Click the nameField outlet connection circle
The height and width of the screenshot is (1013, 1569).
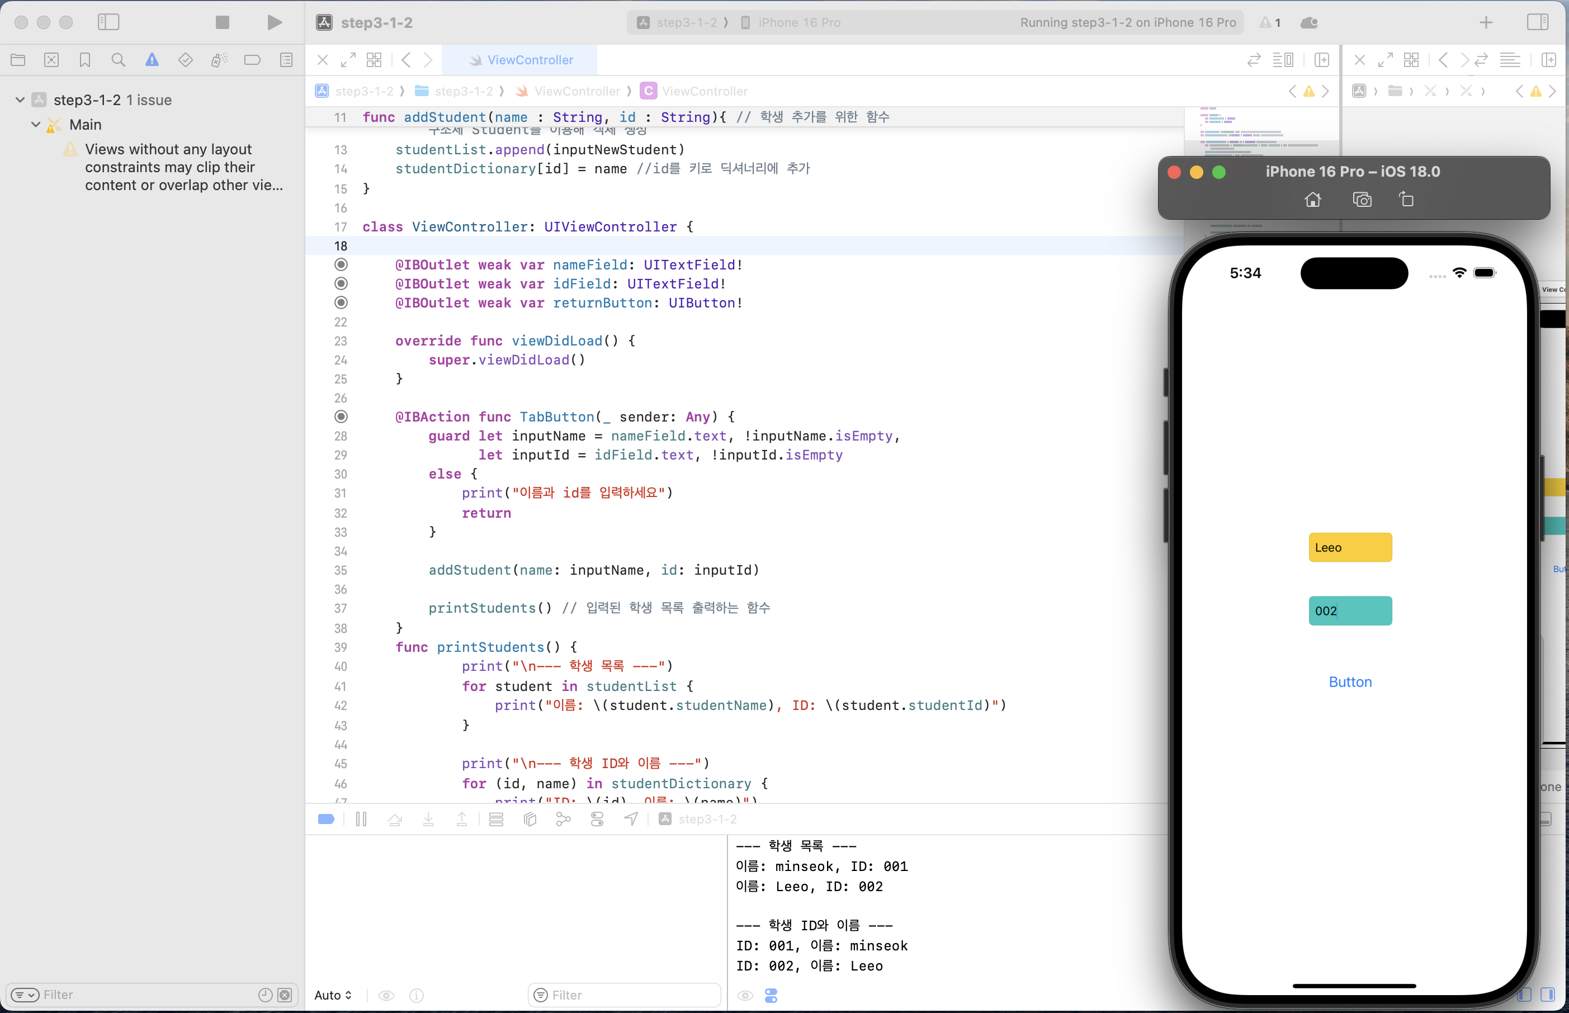341,264
